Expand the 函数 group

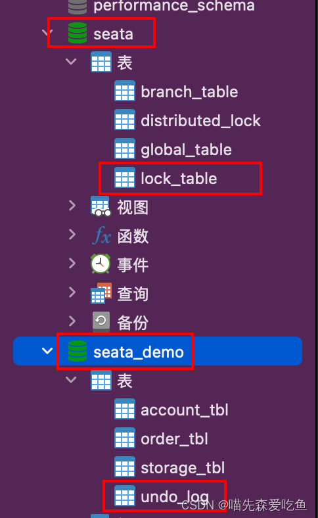coord(72,235)
